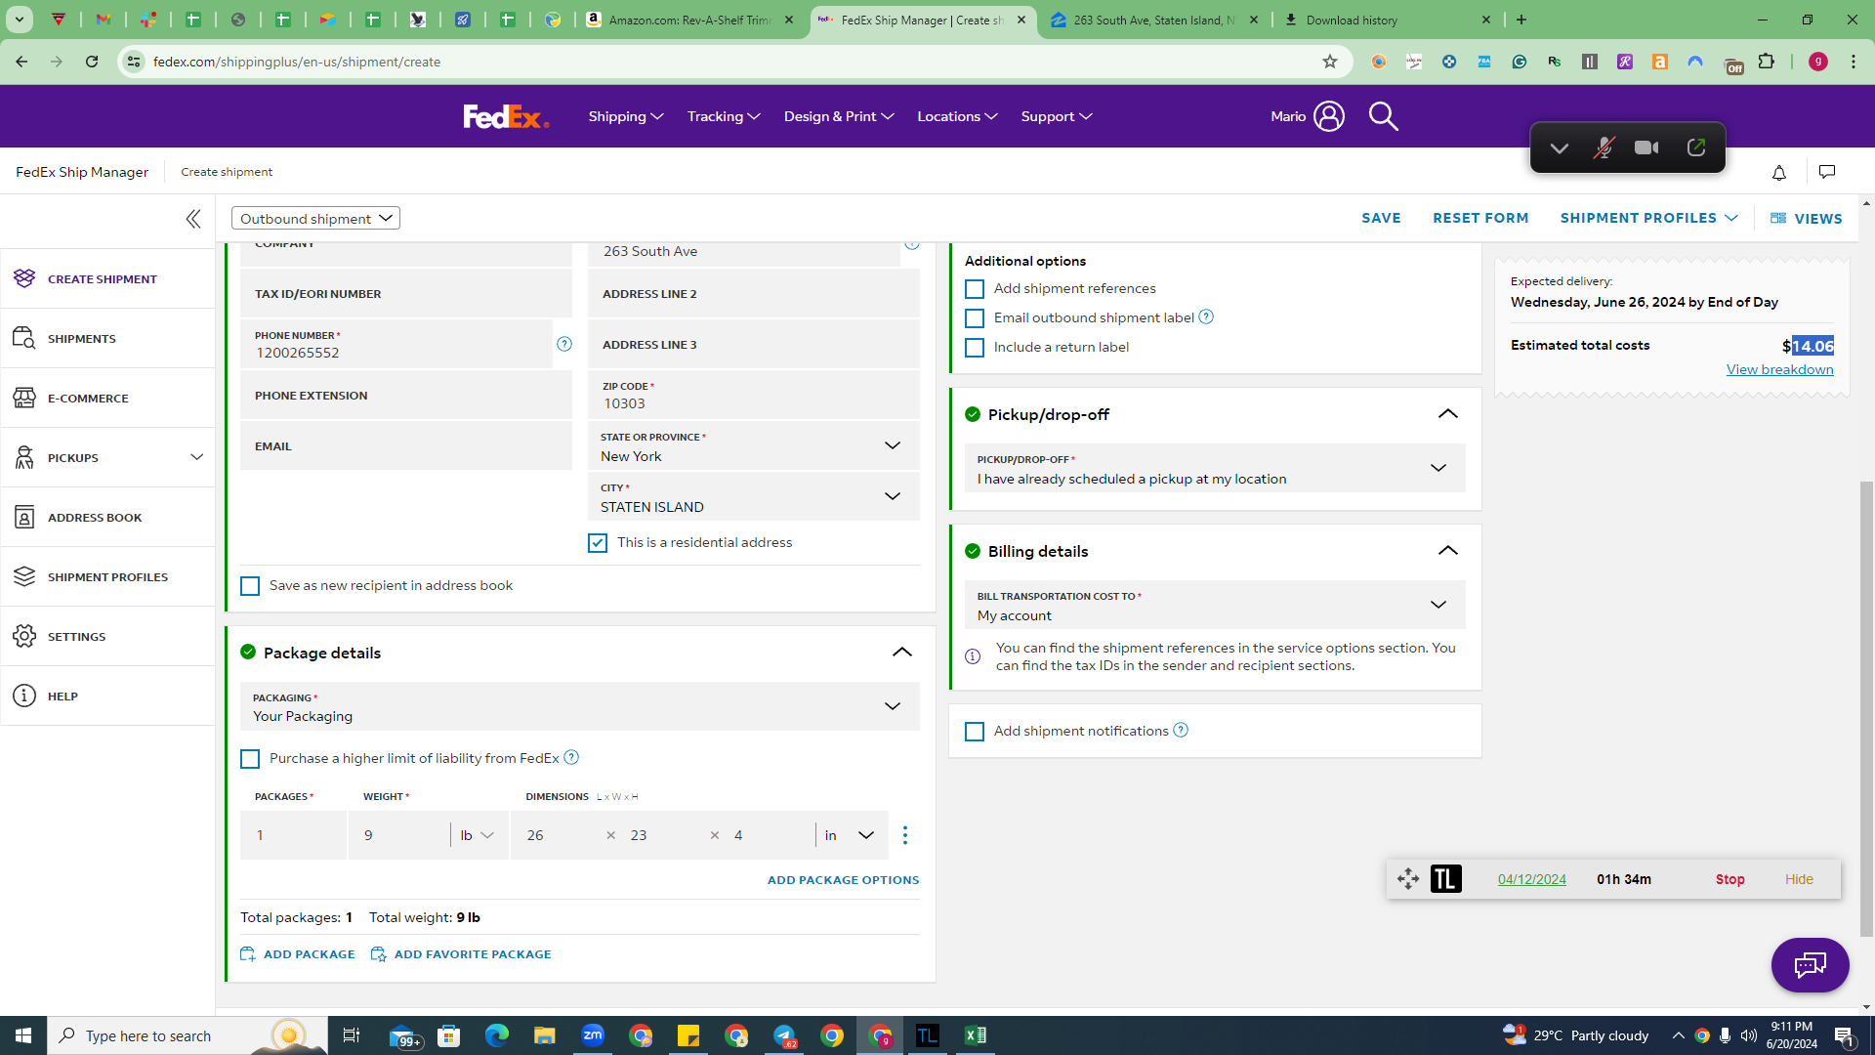Click the ZIP code input field

click(754, 395)
